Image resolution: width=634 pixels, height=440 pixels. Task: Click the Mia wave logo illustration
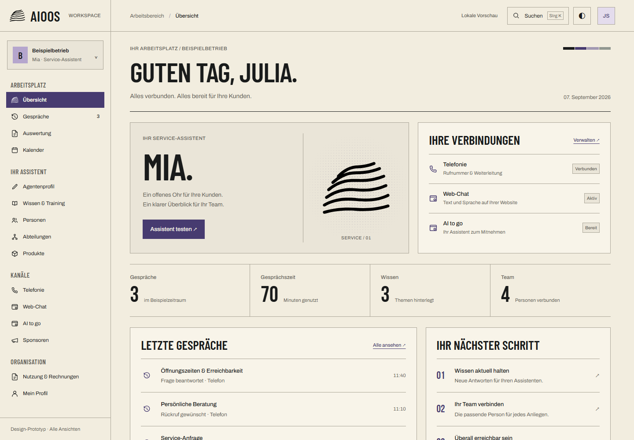[x=356, y=188]
